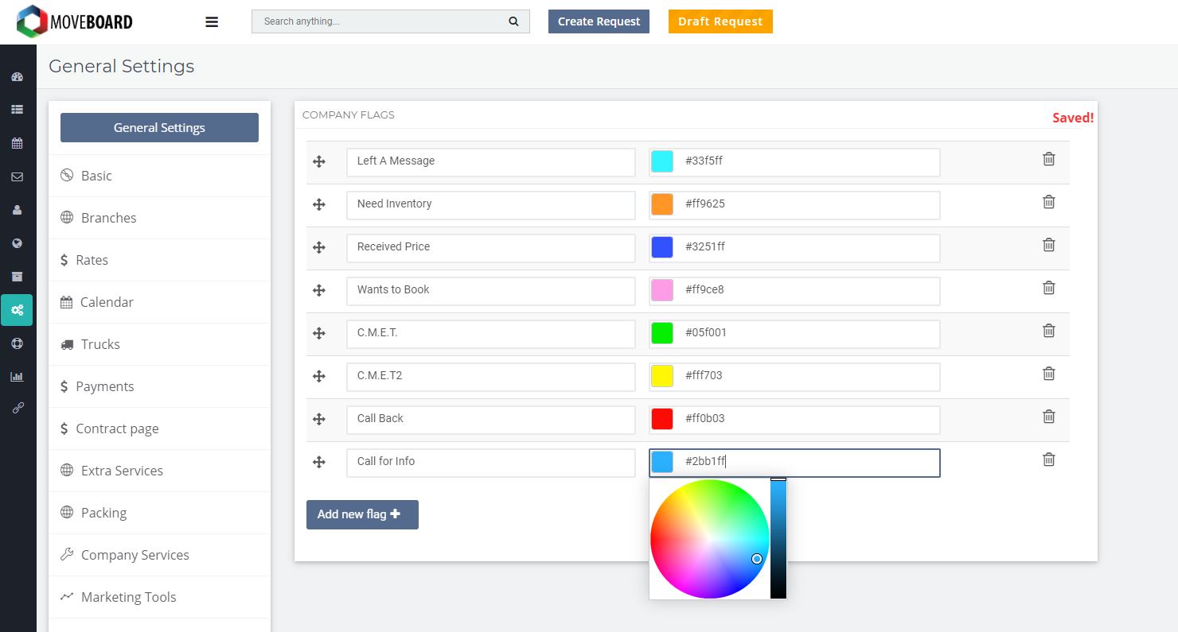Open the Payments settings section
This screenshot has width=1178, height=632.
(159, 386)
